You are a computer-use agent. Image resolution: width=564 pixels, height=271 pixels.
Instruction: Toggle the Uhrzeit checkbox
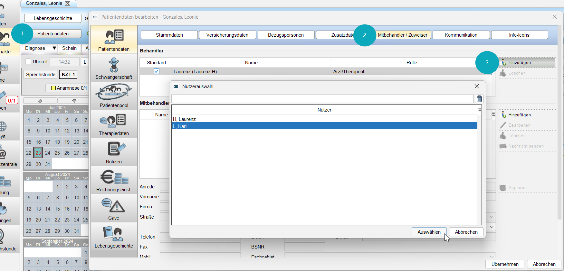tap(28, 61)
